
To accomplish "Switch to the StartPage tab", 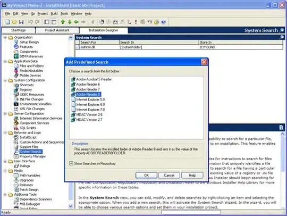I will [18, 30].
